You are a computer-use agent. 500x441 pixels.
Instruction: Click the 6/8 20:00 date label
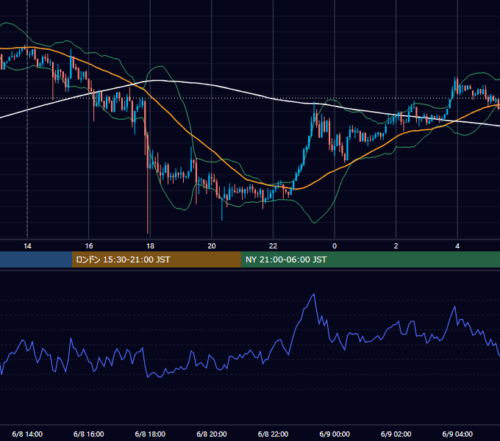(212, 434)
